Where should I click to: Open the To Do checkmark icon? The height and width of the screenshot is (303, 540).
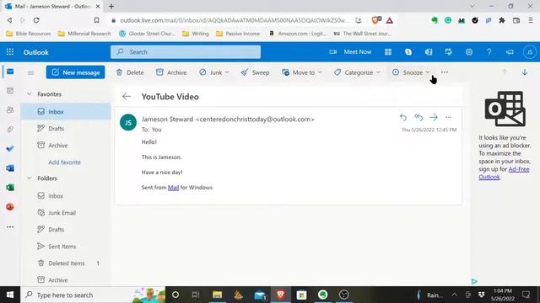(10, 148)
